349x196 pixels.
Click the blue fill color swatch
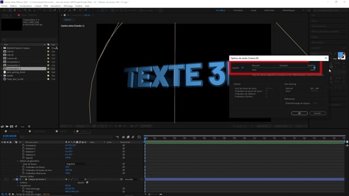[340, 54]
